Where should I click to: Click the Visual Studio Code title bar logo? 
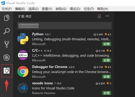[3, 3]
